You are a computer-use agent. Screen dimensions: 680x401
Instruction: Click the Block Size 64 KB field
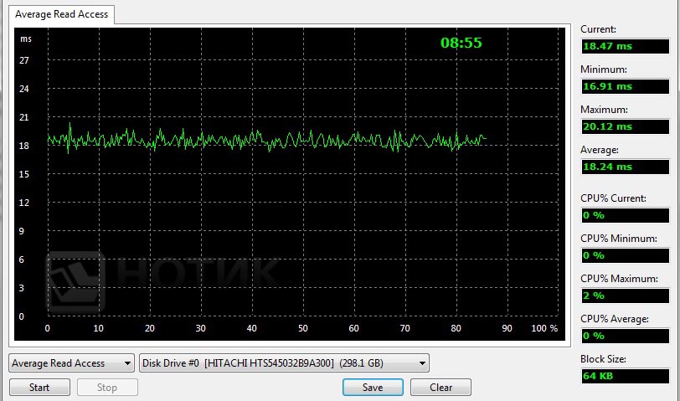(626, 376)
